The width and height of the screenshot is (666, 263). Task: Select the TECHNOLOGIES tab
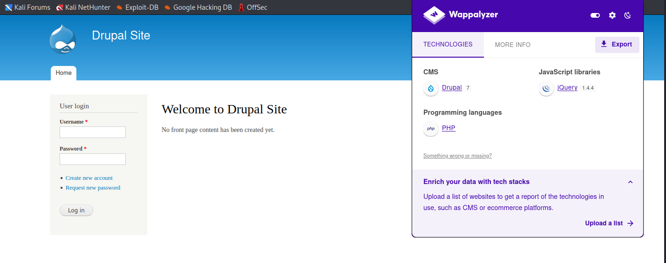coord(448,45)
